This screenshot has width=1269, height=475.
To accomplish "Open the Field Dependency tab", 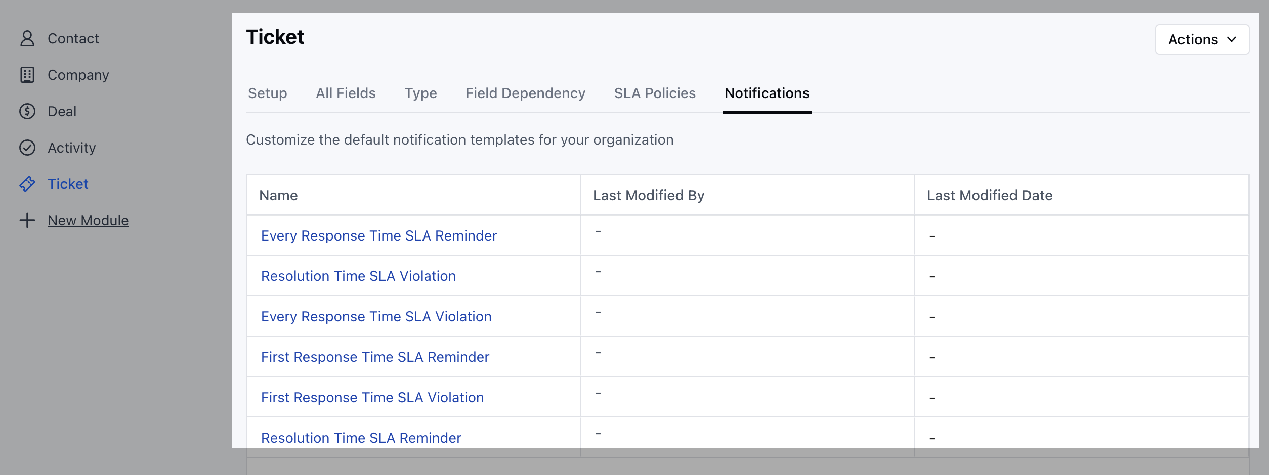I will coord(525,93).
